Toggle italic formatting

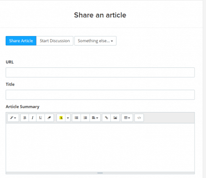[x=33, y=118]
